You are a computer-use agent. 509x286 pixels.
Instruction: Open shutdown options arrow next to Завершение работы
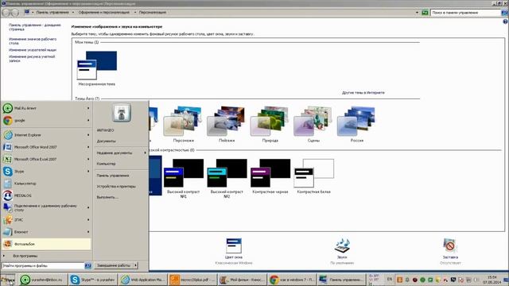[x=136, y=265]
